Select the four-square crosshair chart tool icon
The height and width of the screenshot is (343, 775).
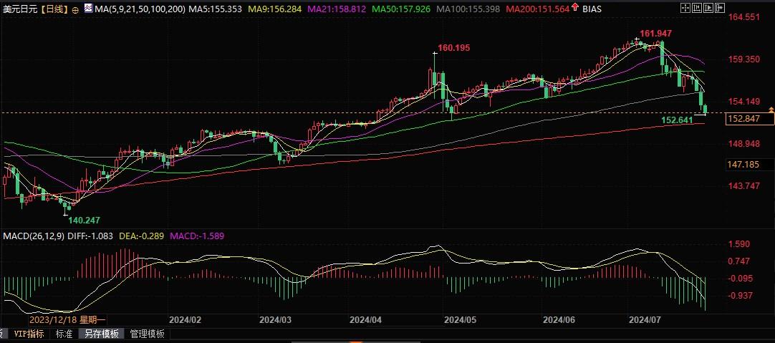point(685,9)
